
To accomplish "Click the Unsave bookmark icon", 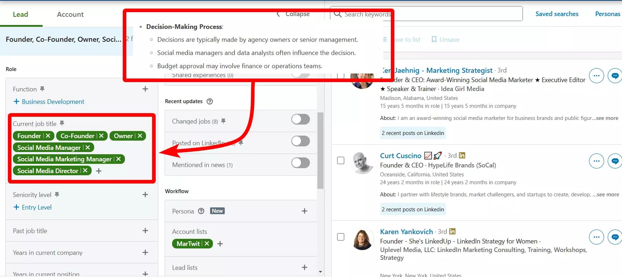I will coord(434,39).
